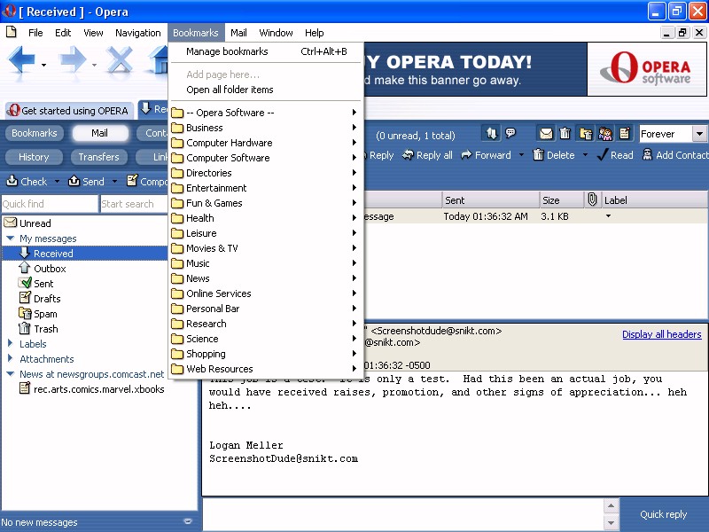Go forward with the Forward arrow
This screenshot has width=709, height=532.
pyautogui.click(x=73, y=59)
